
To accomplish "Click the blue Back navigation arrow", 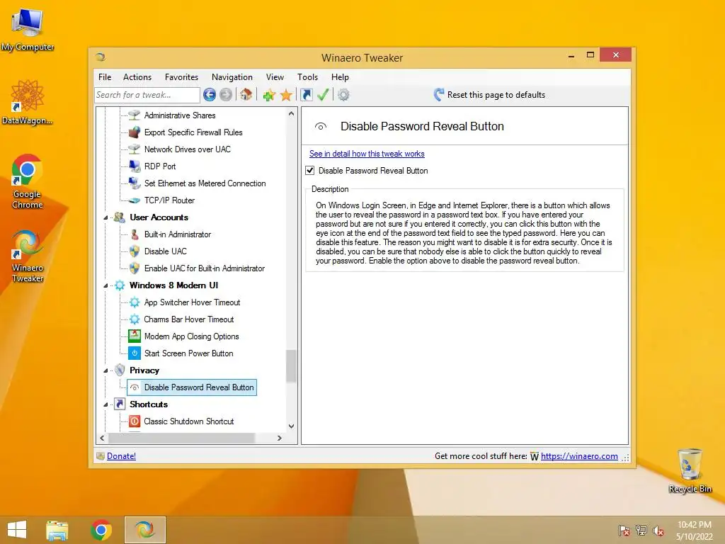I will [210, 95].
